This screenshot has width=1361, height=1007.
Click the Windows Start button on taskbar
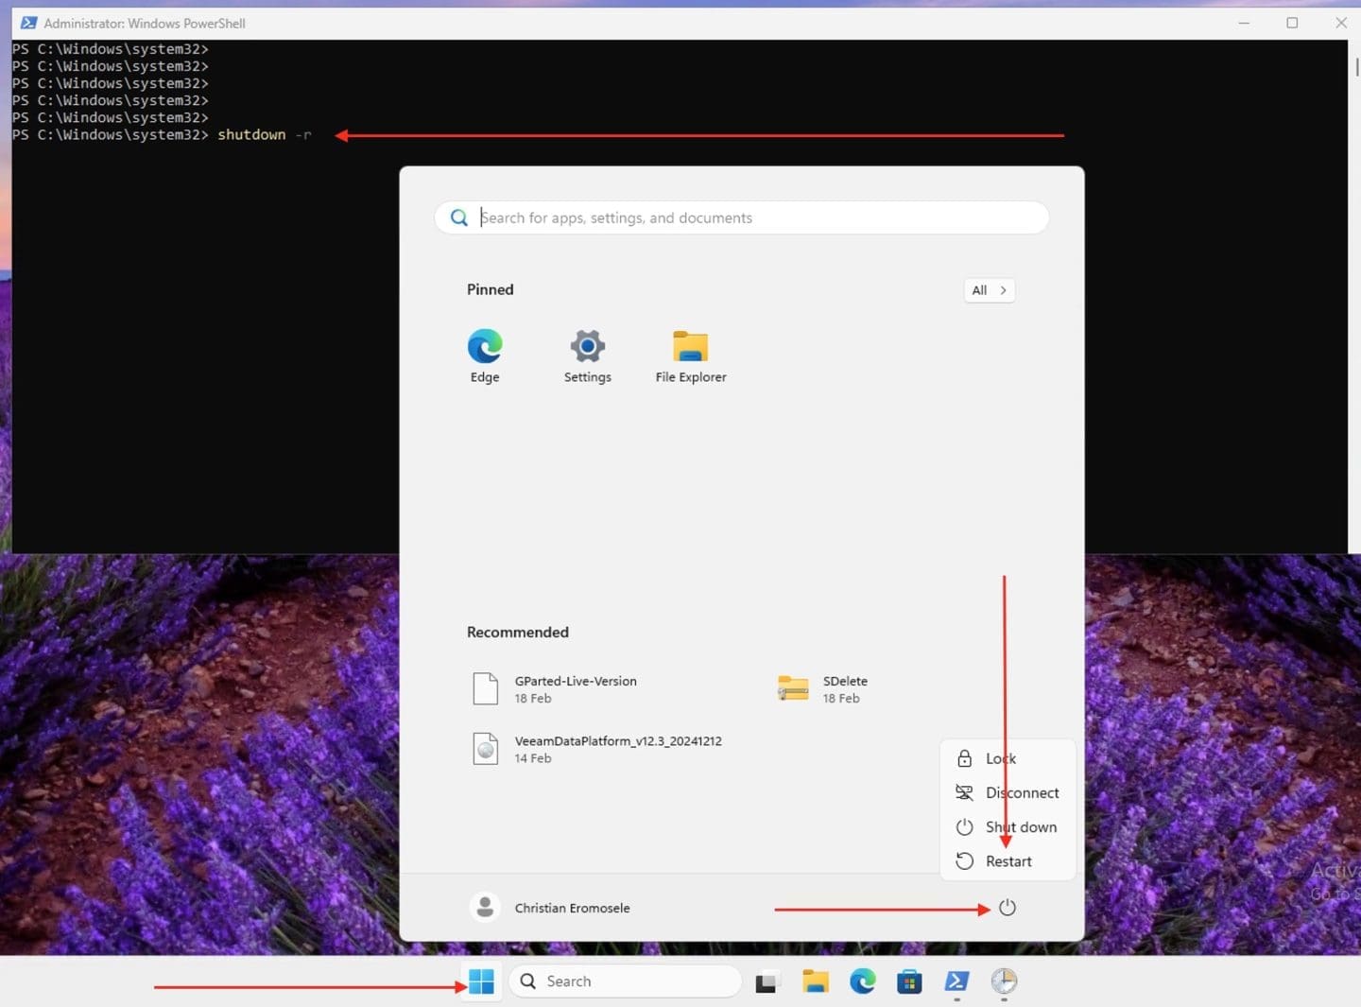pos(481,981)
